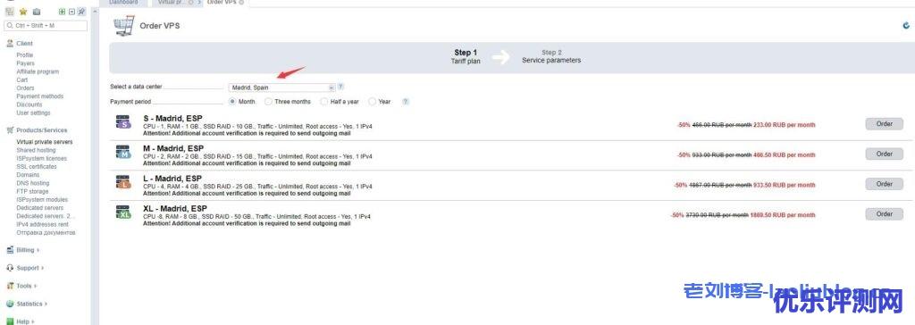Click the Client section person icon

(10, 43)
